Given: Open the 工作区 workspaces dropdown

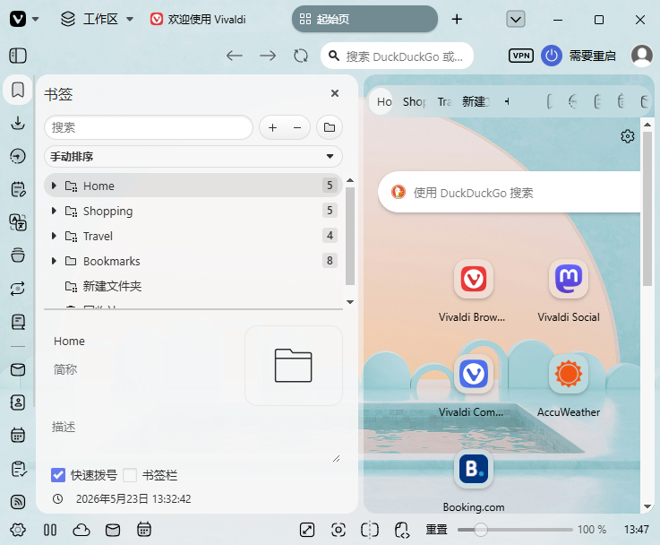Looking at the screenshot, I should pos(98,19).
